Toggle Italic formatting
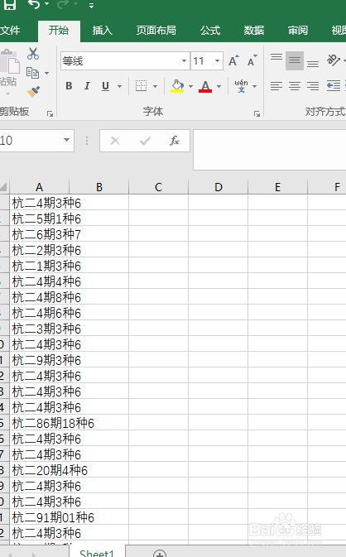Viewport: 346px width, 557px height. [x=87, y=86]
